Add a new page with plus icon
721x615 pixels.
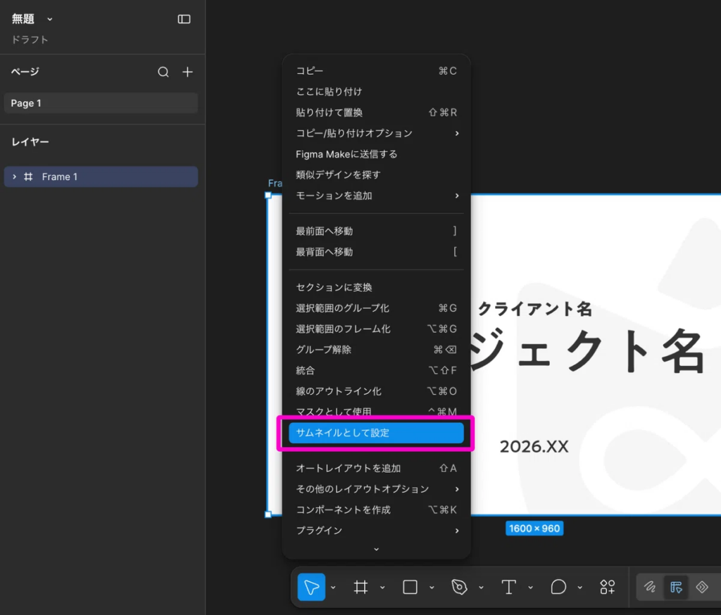point(187,72)
